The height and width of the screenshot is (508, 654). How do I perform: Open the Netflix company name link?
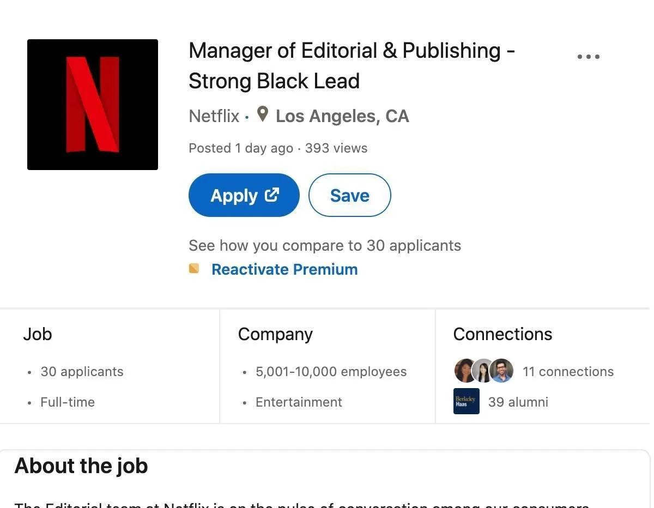(x=214, y=116)
